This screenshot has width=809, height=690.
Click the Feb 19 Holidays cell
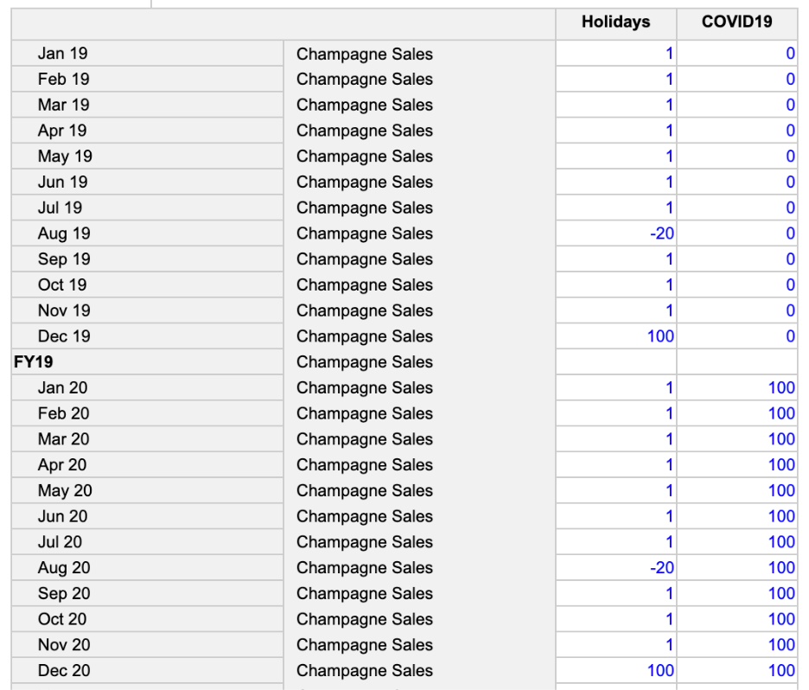click(616, 79)
